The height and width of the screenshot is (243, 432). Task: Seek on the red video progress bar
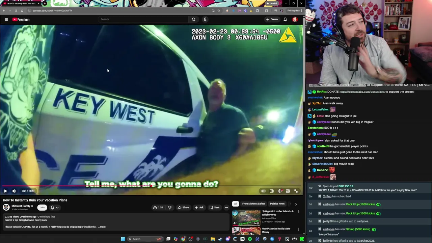(x=152, y=186)
